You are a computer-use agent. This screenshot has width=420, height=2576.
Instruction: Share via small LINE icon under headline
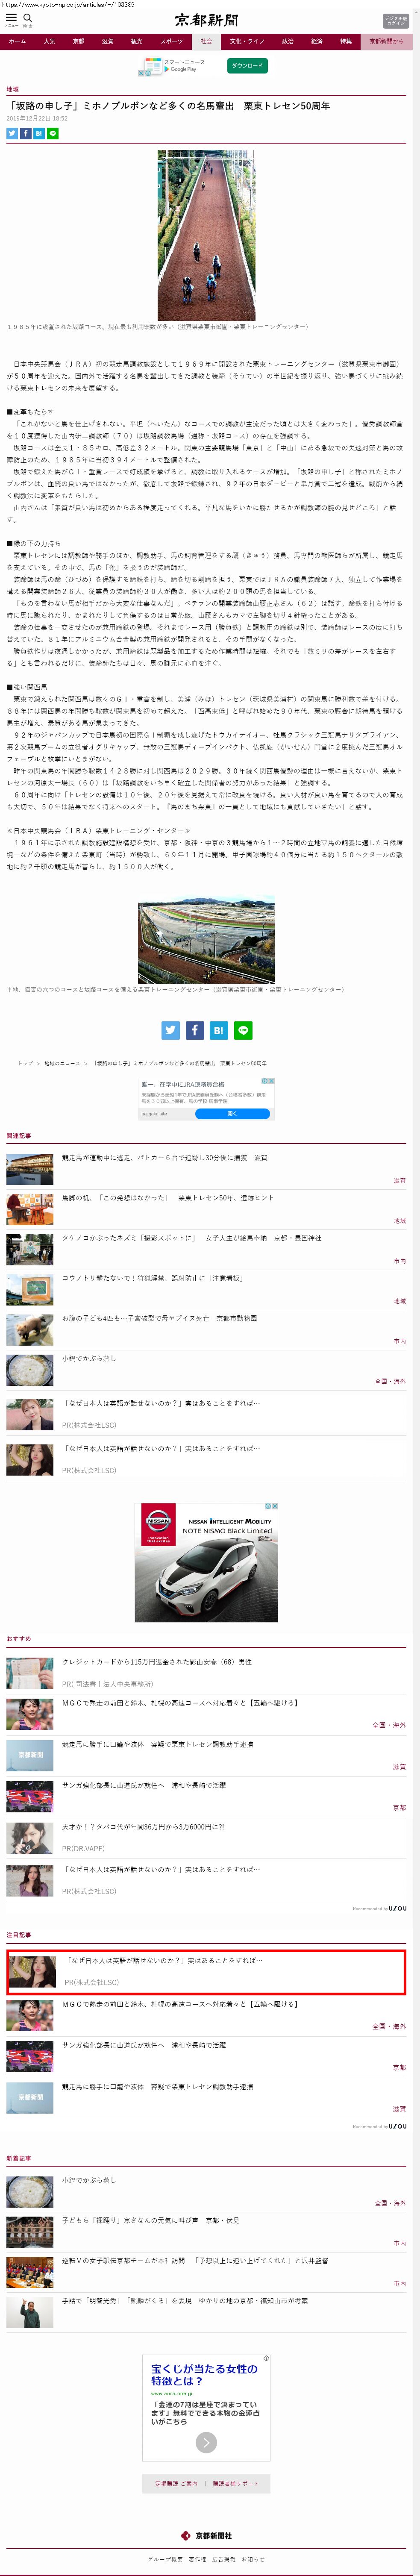tap(53, 133)
